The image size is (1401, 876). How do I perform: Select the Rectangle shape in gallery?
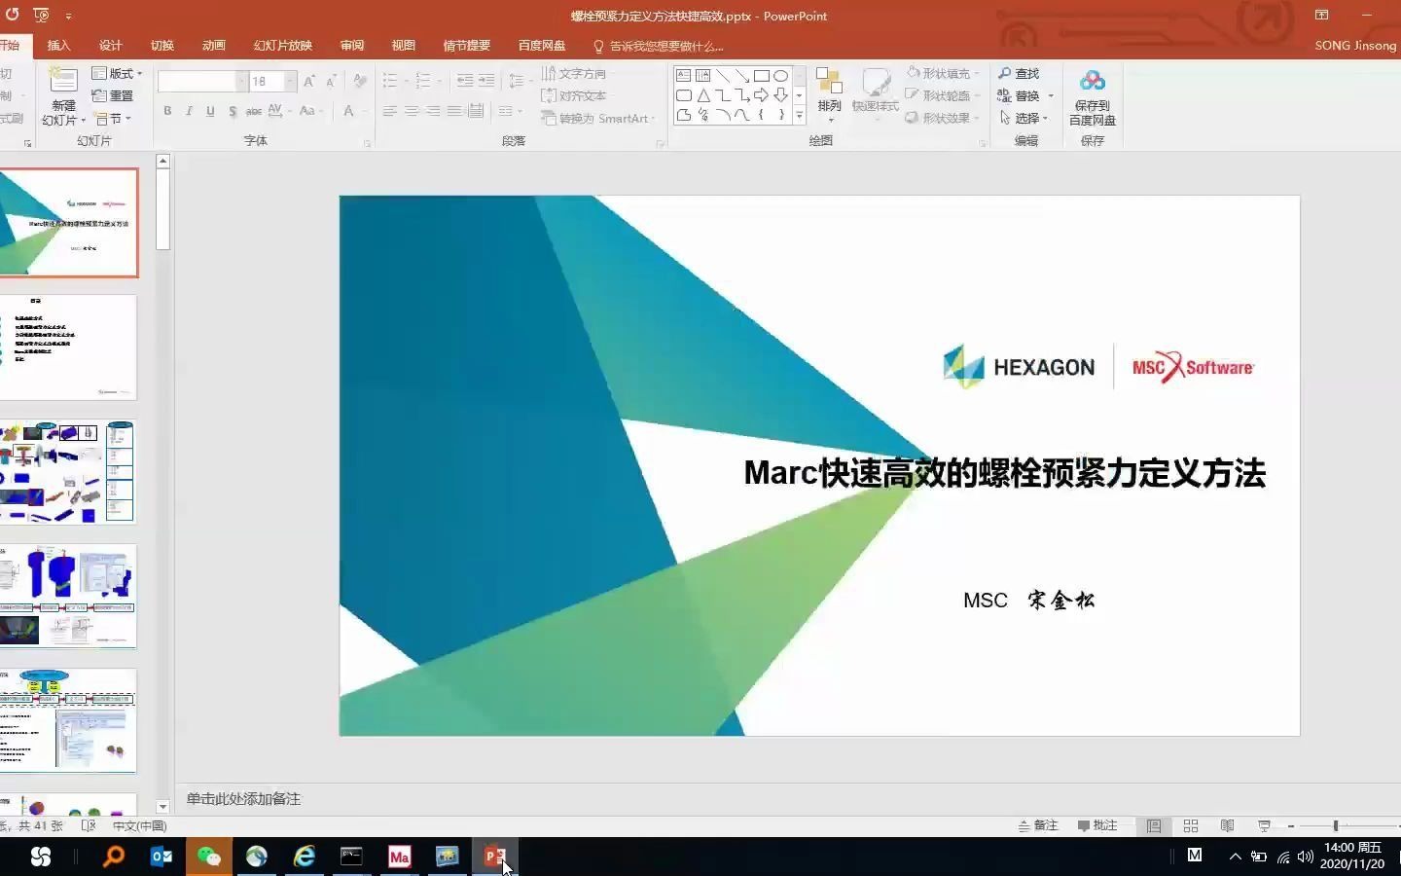(x=761, y=76)
